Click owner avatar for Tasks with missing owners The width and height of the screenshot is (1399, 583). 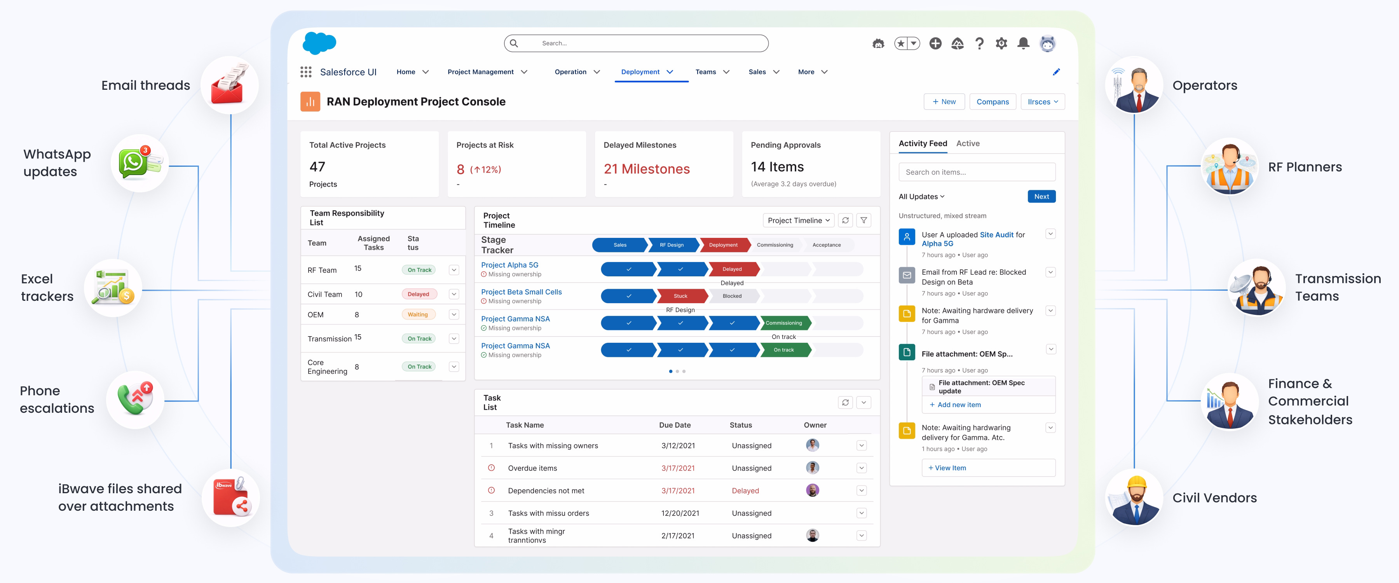(813, 445)
